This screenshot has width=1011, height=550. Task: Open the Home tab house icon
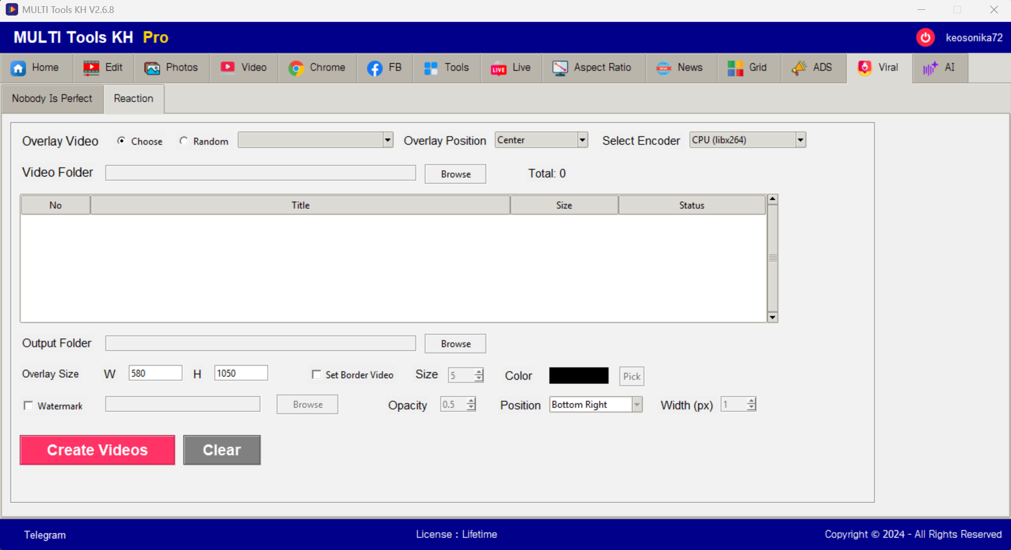[19, 68]
